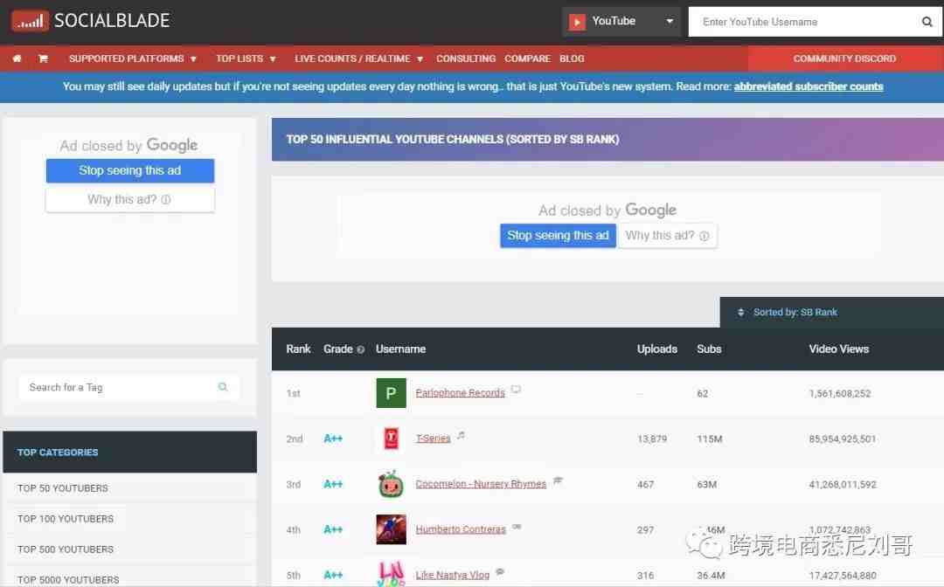Image resolution: width=944 pixels, height=587 pixels.
Task: Expand the Live Counts / Realtime menu
Action: pyautogui.click(x=359, y=59)
